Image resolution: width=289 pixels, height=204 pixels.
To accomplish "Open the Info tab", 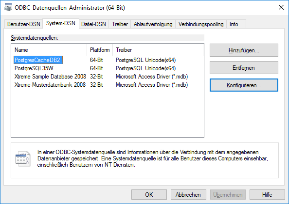I will click(234, 24).
